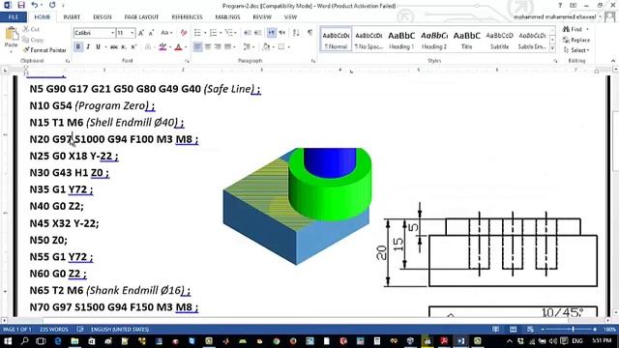Image resolution: width=619 pixels, height=348 pixels.
Task: Apply the Heading 1 style
Action: point(401,40)
